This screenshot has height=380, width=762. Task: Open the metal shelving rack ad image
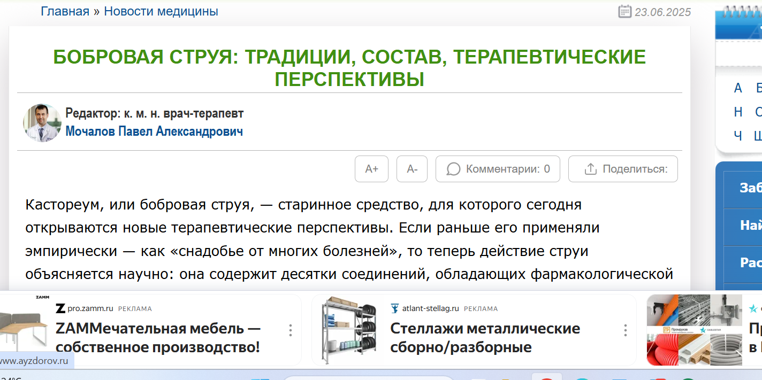pos(350,330)
